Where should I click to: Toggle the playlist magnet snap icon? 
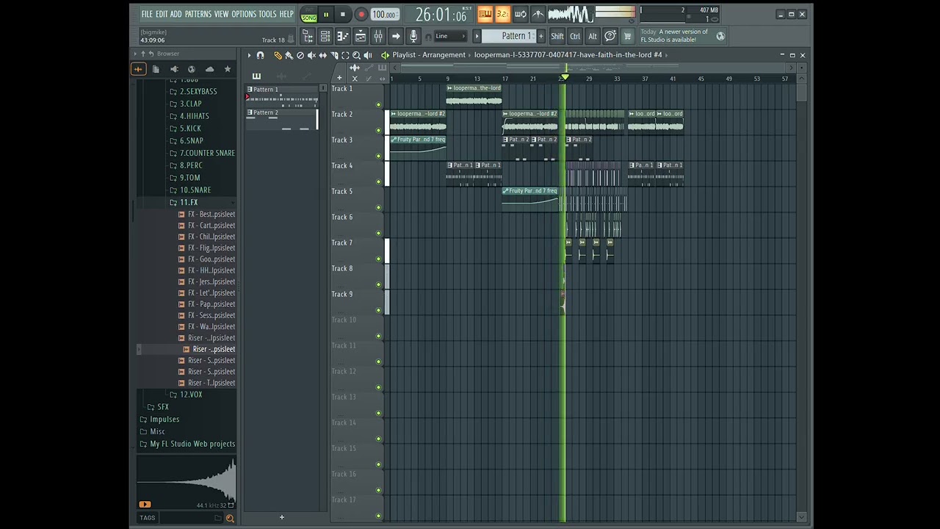(260, 55)
